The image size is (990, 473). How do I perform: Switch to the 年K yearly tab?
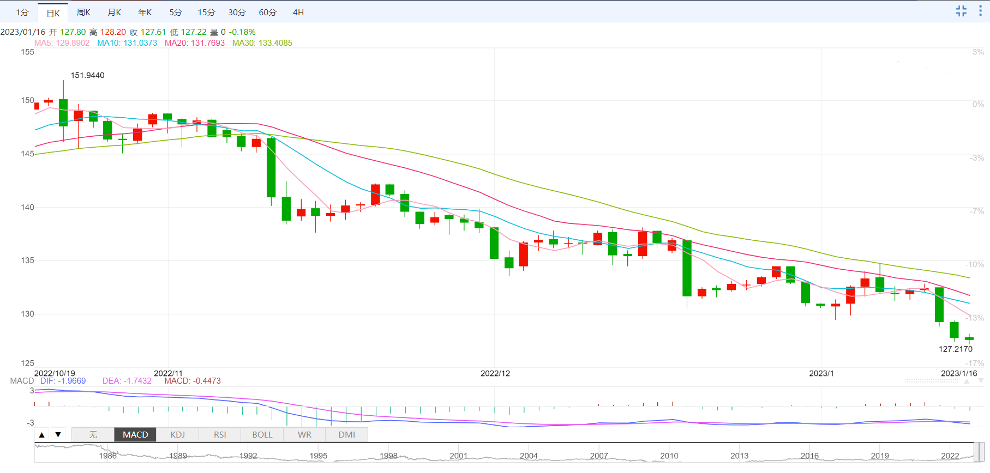tap(145, 12)
